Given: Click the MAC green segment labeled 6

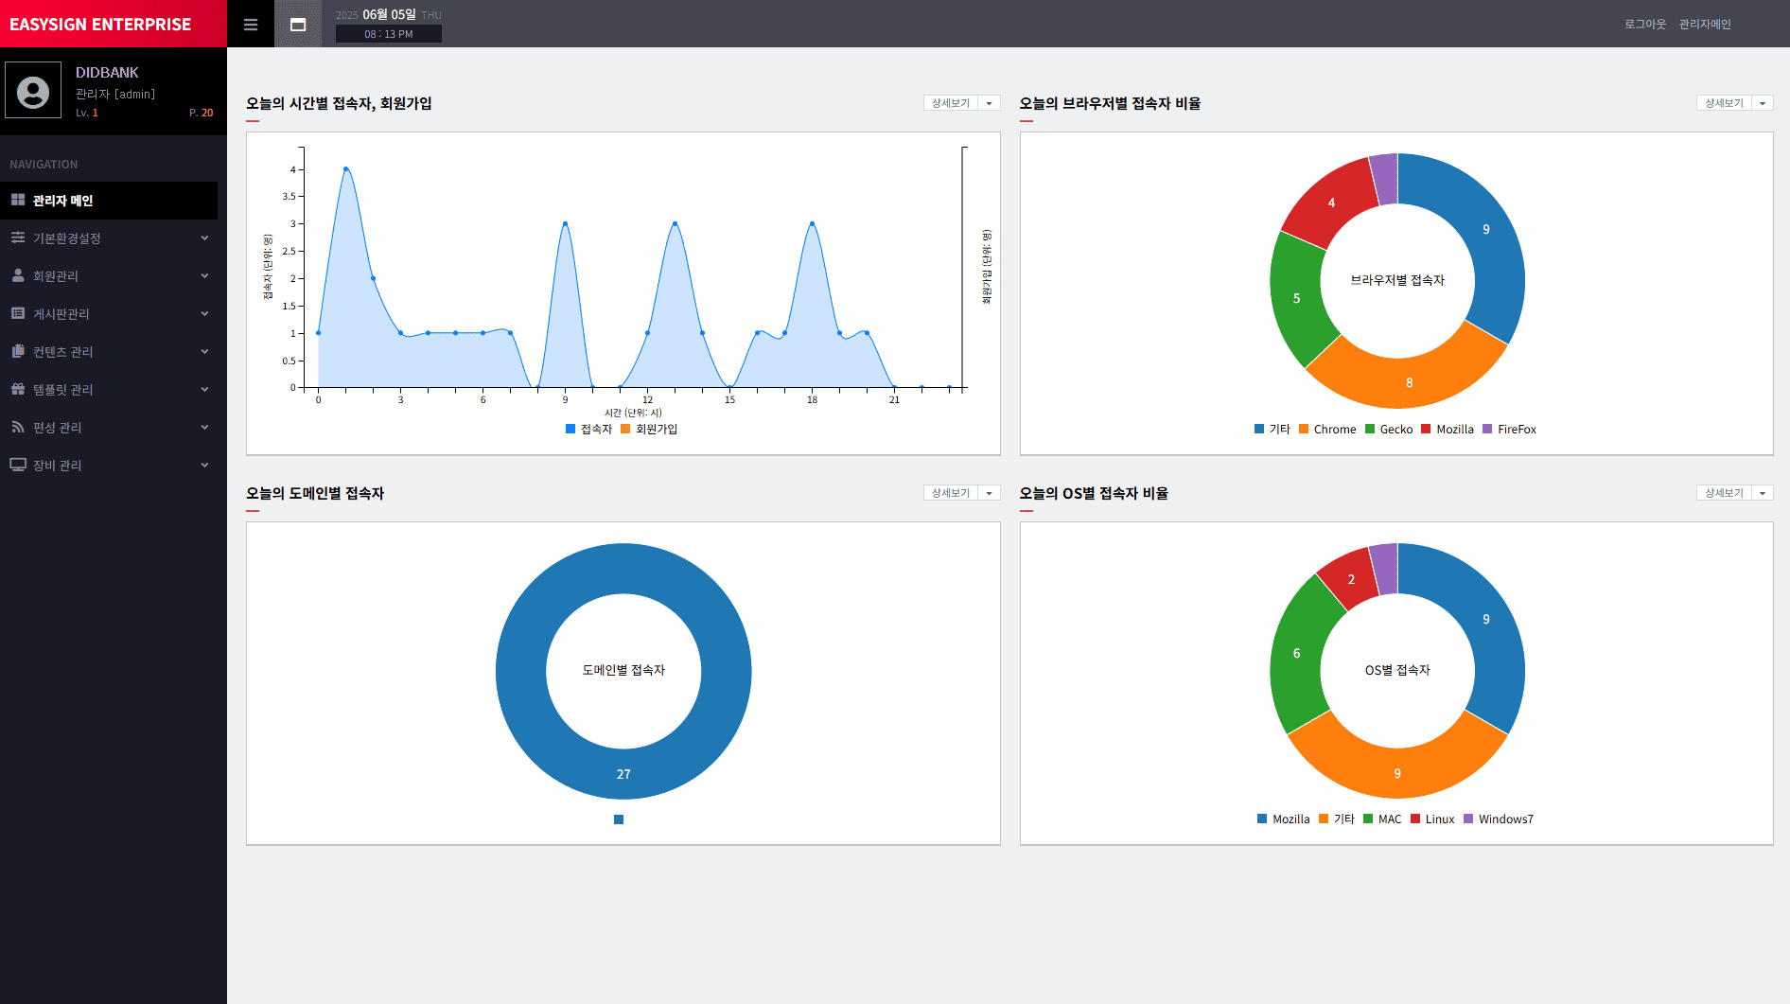Looking at the screenshot, I should tap(1297, 653).
